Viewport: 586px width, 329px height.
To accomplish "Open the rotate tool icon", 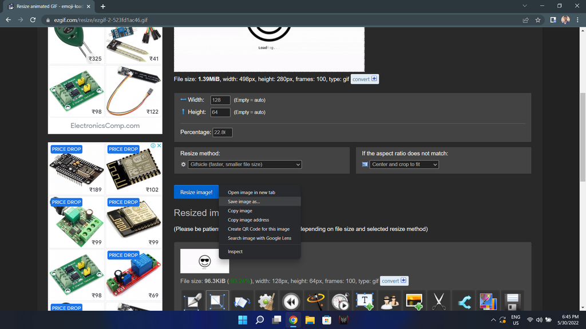I will pos(242,301).
